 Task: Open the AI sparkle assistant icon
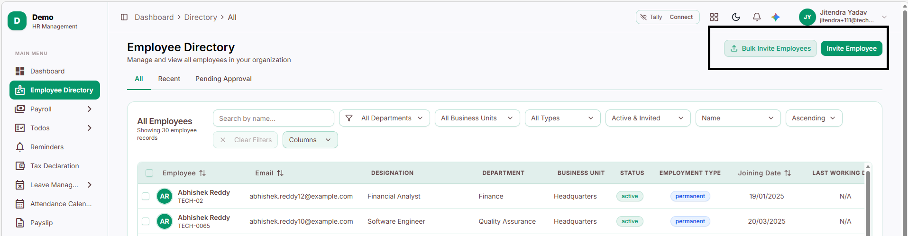pyautogui.click(x=776, y=17)
